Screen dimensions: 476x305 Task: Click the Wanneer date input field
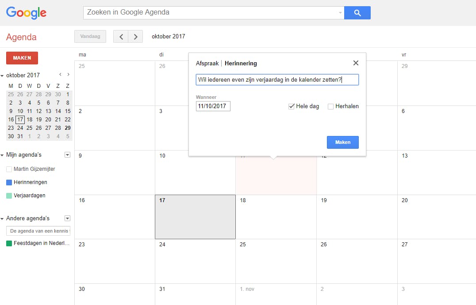(213, 106)
